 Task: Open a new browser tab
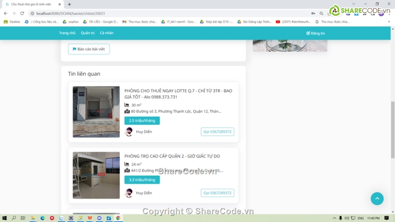69,4
